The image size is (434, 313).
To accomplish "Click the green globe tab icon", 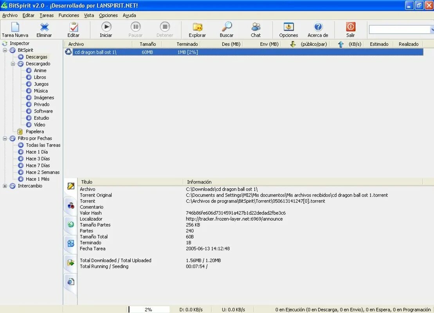I will pos(70,224).
